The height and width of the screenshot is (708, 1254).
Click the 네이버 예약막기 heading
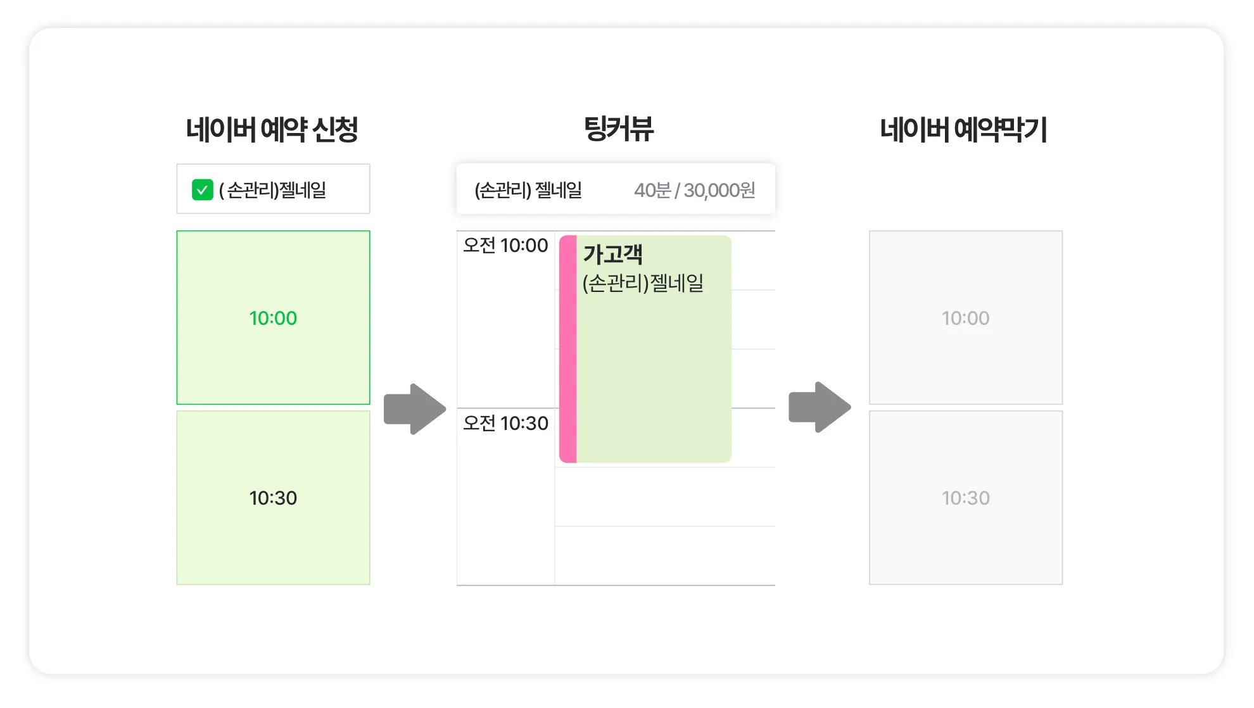click(x=963, y=130)
